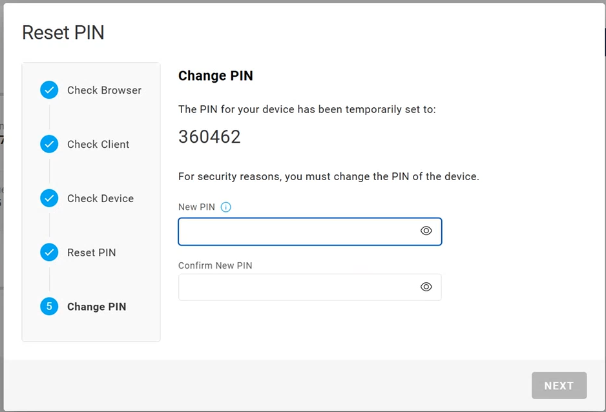Open the Check Browser step label
Image resolution: width=606 pixels, height=412 pixels.
105,90
